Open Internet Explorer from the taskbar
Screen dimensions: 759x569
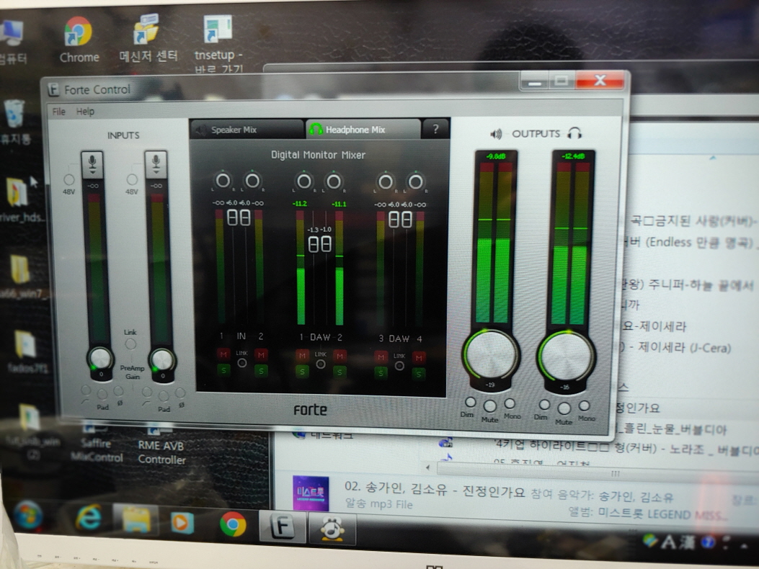(x=88, y=518)
